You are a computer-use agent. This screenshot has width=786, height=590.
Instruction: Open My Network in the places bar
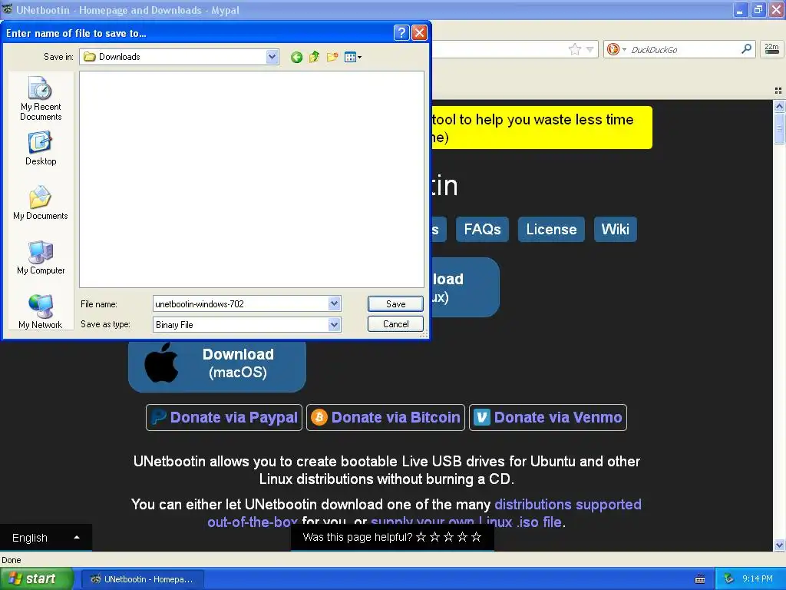tap(41, 312)
